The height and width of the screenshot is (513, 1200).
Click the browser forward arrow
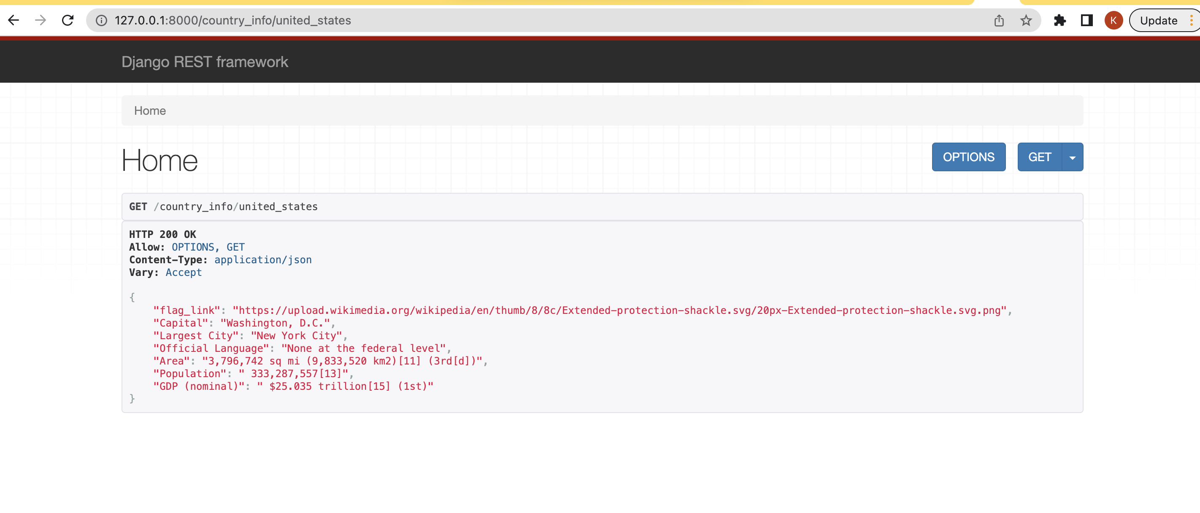tap(41, 20)
